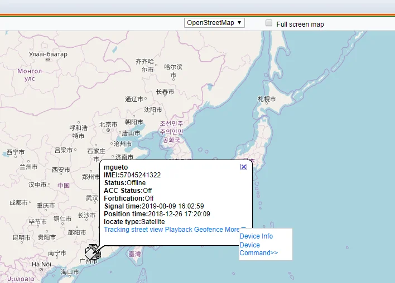The width and height of the screenshot is (395, 283).
Task: Click the Улаанбаатар city label on map
Action: [48, 54]
